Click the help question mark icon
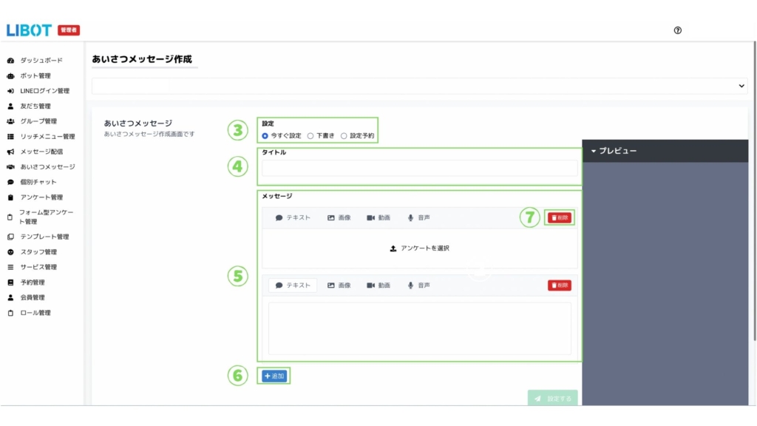The height and width of the screenshot is (426, 757). point(678,30)
